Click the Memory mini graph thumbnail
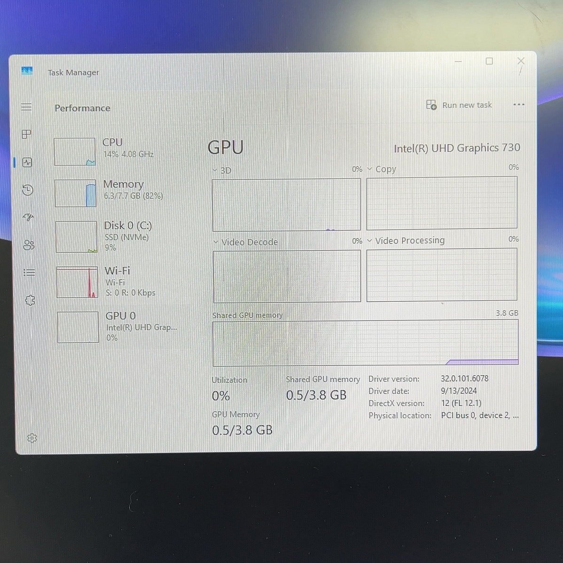The width and height of the screenshot is (563, 563). tap(76, 193)
